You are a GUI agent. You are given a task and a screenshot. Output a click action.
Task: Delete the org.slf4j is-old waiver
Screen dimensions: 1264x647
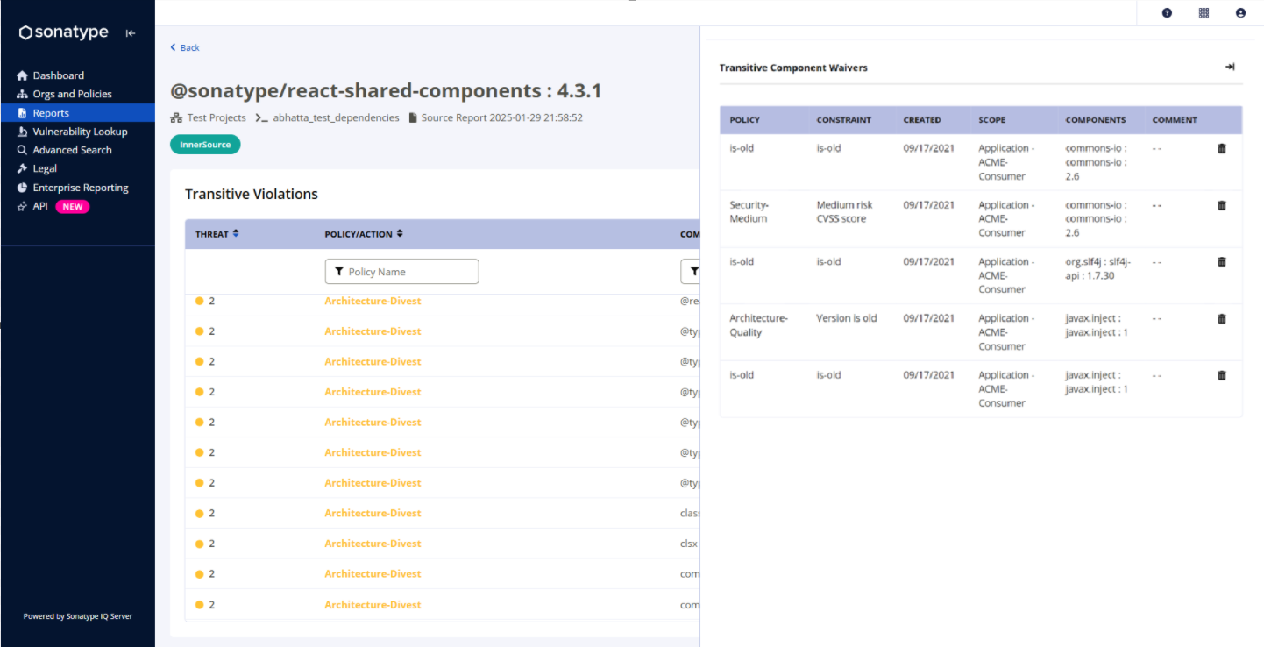(1222, 261)
